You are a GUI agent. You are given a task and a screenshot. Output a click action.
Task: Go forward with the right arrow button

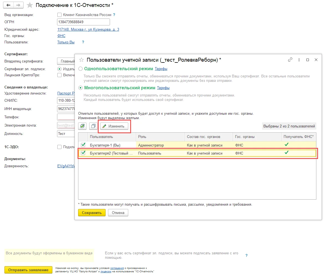click(x=18, y=5)
